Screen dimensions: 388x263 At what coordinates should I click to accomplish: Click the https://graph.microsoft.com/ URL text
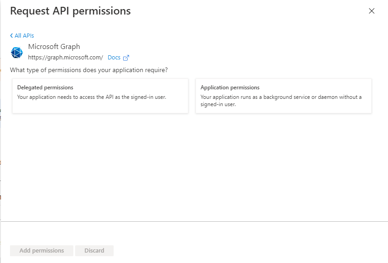coord(66,58)
